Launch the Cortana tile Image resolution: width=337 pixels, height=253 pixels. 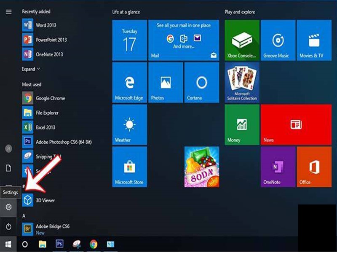point(202,82)
